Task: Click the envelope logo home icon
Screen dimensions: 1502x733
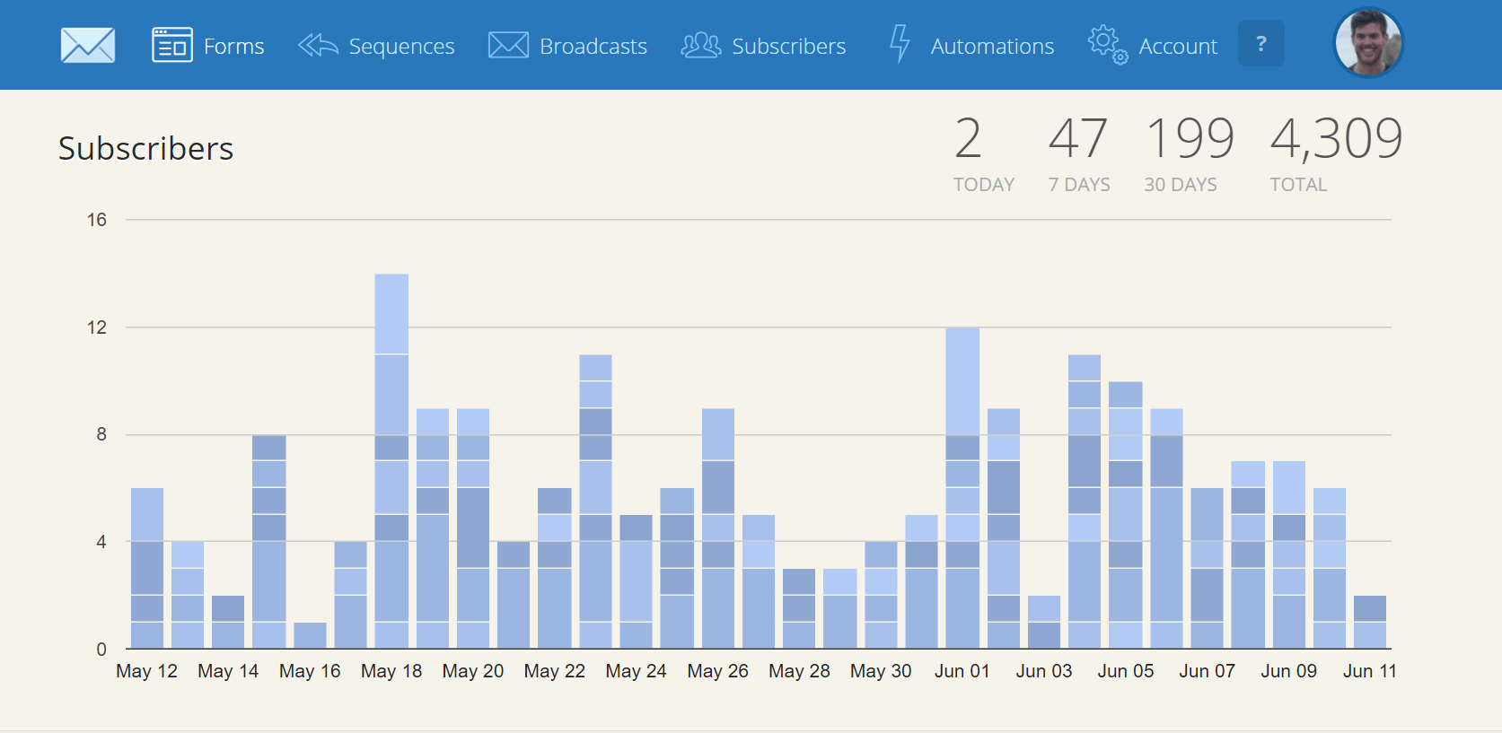Action: (87, 45)
